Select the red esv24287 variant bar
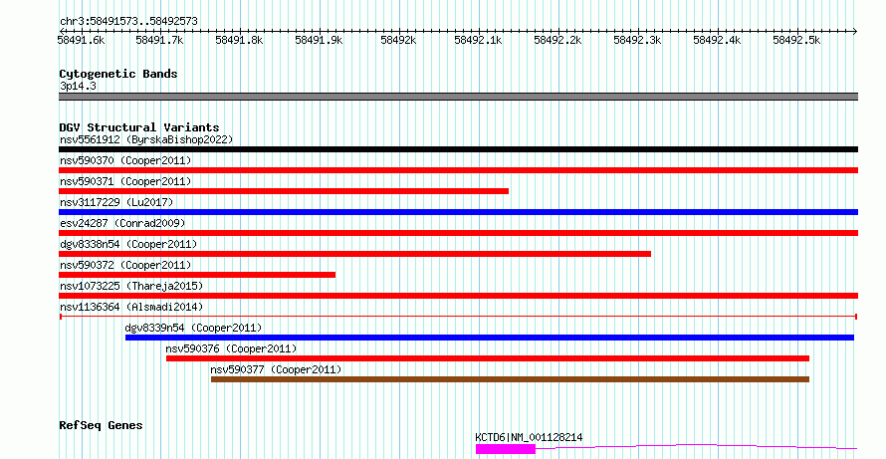Screen dimensions: 886x459 pyautogui.click(x=458, y=233)
